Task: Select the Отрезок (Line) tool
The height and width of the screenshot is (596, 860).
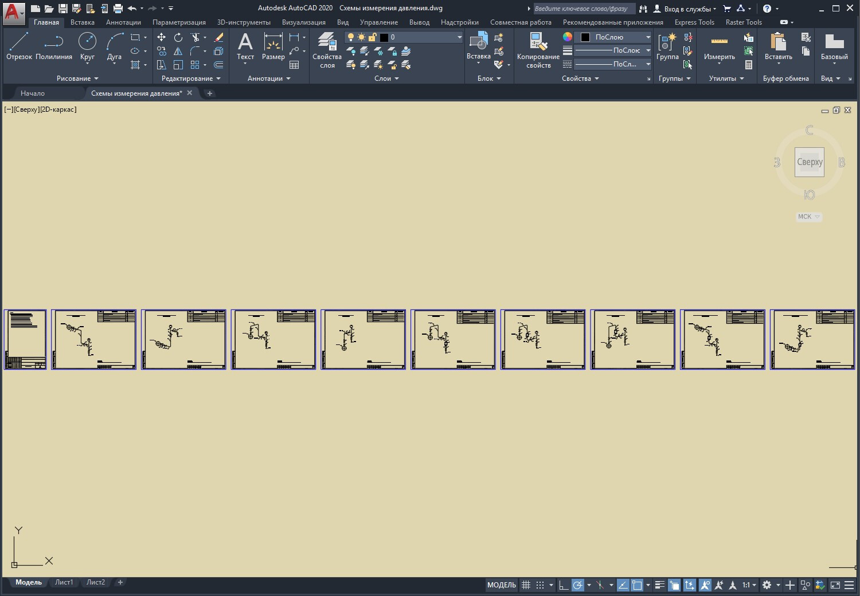Action: (19, 46)
